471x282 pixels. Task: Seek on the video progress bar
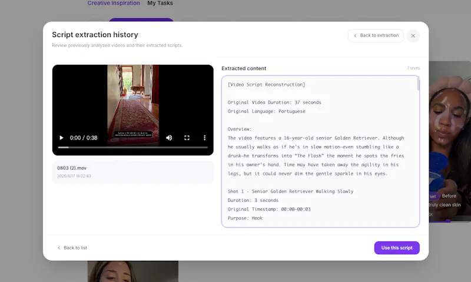(133, 147)
